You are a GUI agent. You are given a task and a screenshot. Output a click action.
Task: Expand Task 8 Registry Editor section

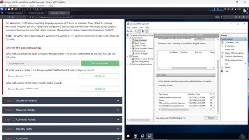(62, 129)
